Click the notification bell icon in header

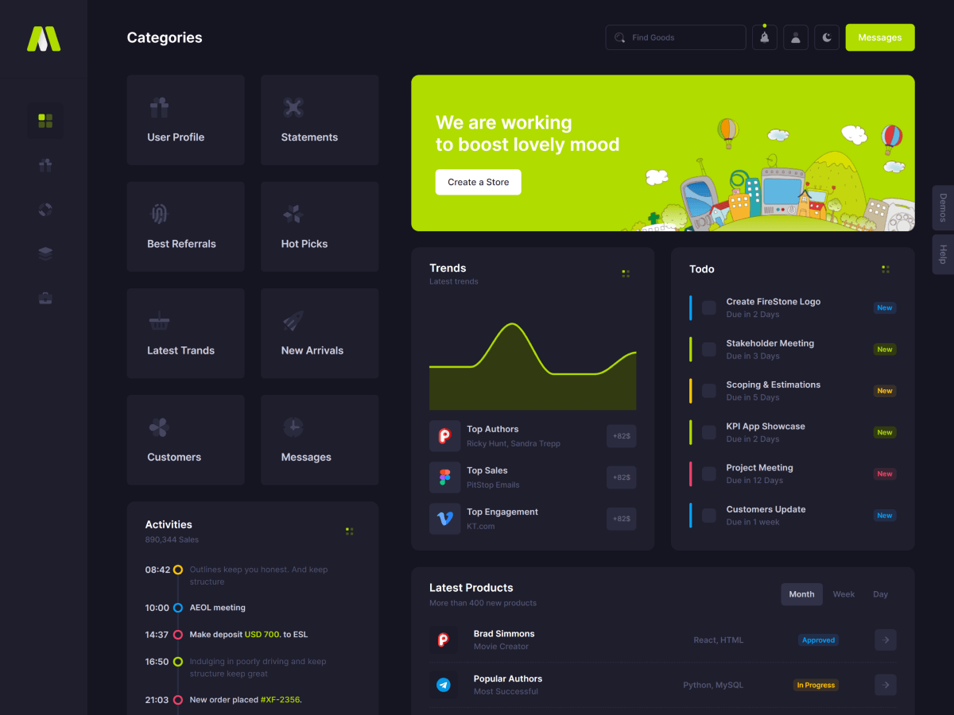pos(765,37)
